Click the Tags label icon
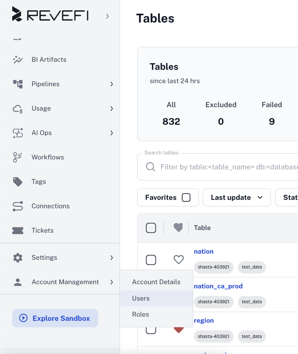Screen dimensions: 298x354 click(18, 182)
